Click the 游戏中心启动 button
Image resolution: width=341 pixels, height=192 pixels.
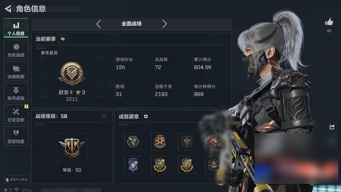[x=16, y=180]
